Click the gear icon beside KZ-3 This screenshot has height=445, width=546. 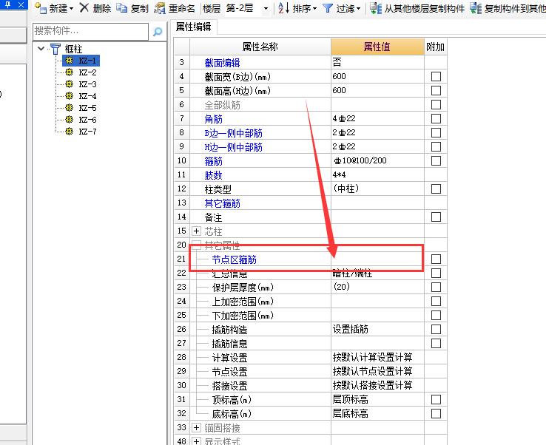pyautogui.click(x=70, y=84)
